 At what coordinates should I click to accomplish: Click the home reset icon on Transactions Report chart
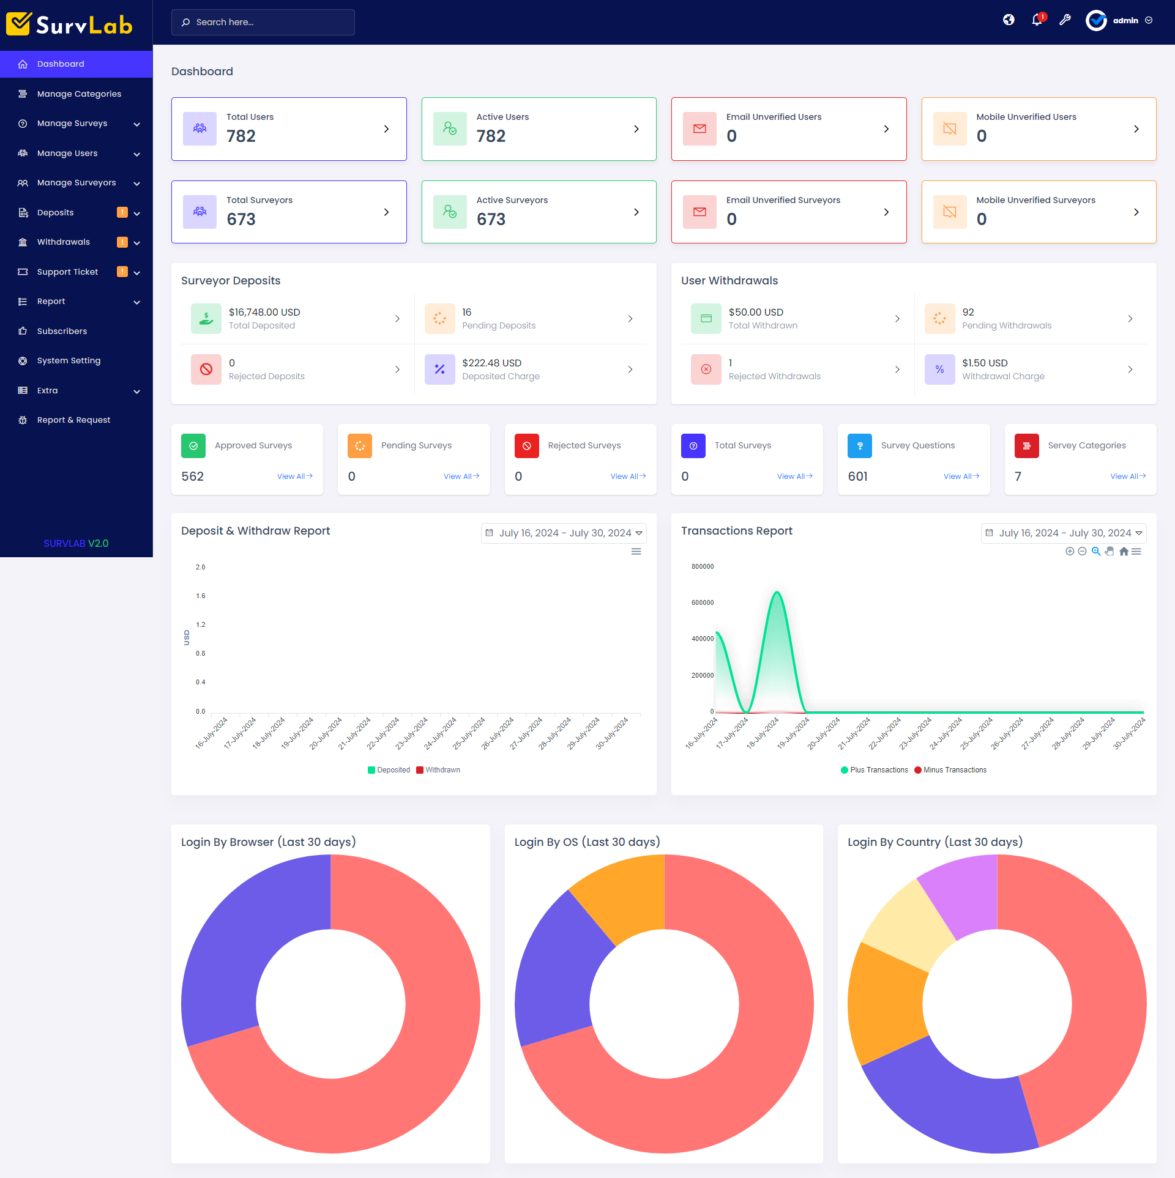[1124, 551]
